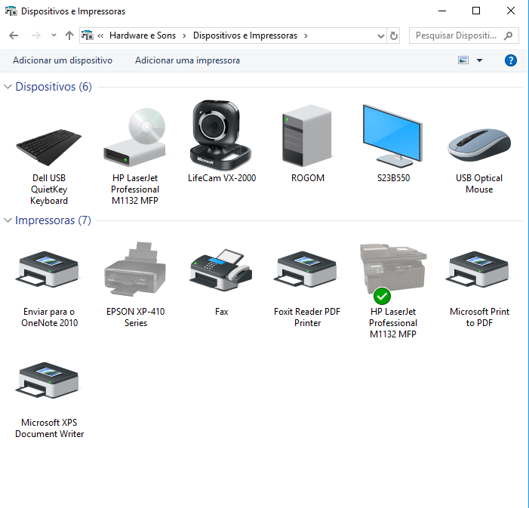Select Microsoft Print to PDF printer icon
Viewport: 529px width, 508px height.
point(478,269)
